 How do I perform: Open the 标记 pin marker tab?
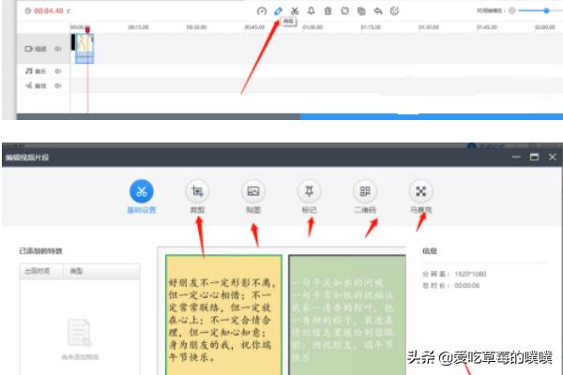click(x=309, y=197)
